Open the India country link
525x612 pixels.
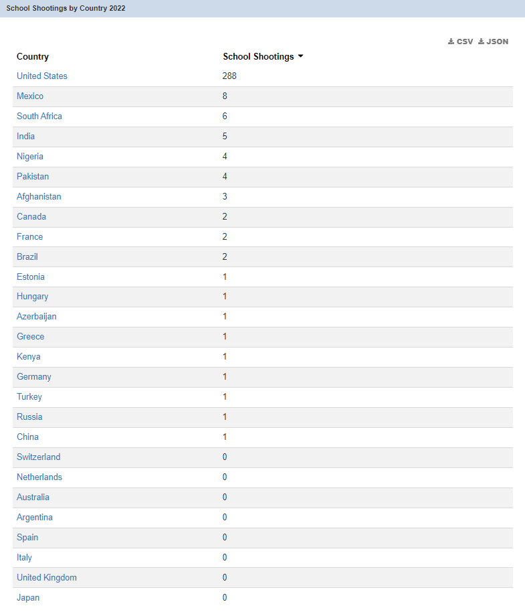(x=26, y=137)
